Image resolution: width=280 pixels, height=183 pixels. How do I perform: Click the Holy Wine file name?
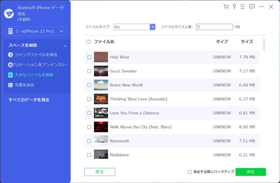[x=119, y=57]
